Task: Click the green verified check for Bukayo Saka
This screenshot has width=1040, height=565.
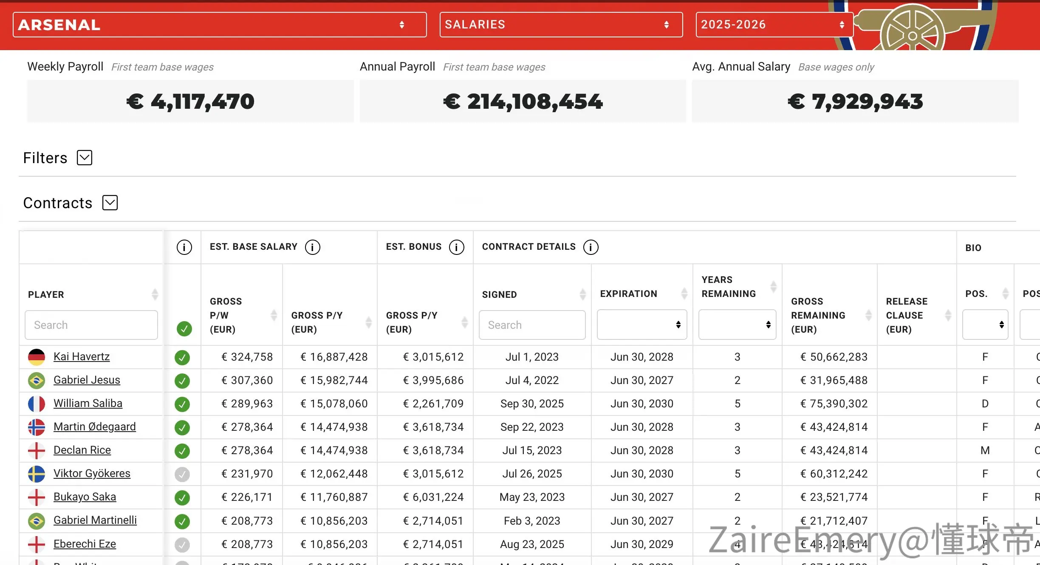Action: pyautogui.click(x=182, y=497)
